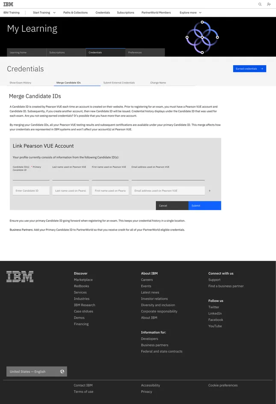Focus Email address used on Pearson VUE input
This screenshot has height=404, width=276.
tap(168, 191)
